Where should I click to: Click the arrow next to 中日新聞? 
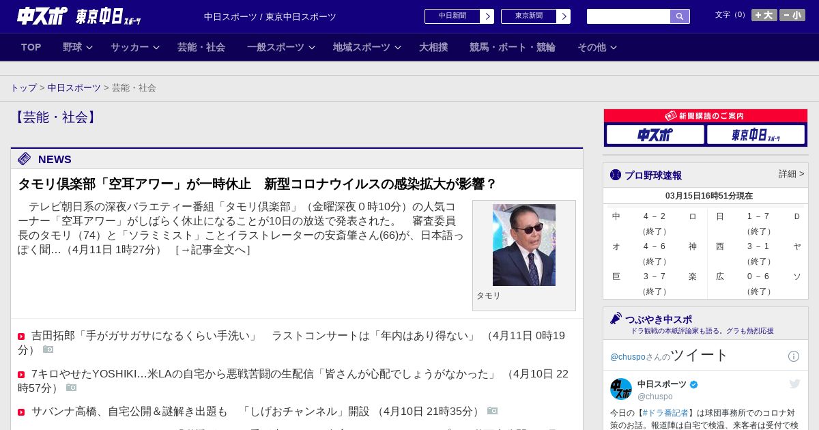click(x=487, y=16)
